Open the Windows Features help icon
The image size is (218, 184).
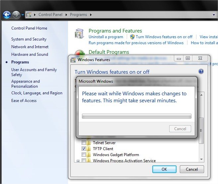201,71
